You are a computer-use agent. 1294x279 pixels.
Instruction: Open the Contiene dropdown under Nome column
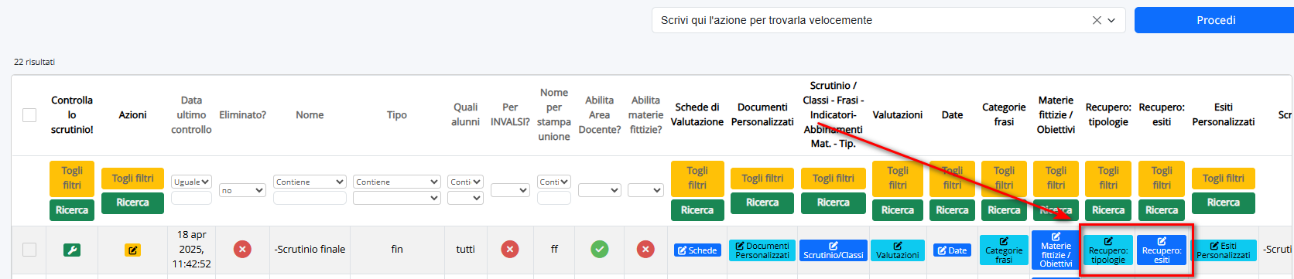point(310,182)
